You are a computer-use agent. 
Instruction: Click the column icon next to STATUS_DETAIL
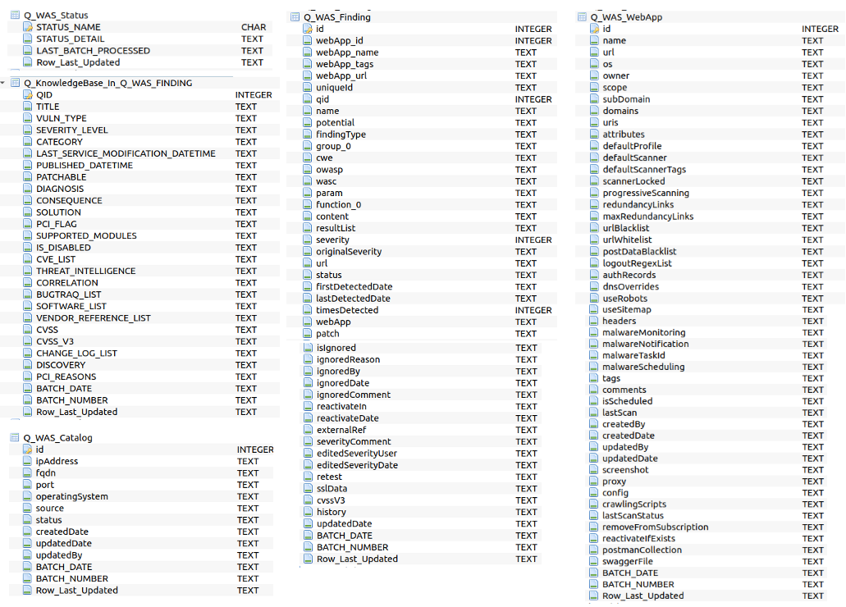(x=28, y=39)
